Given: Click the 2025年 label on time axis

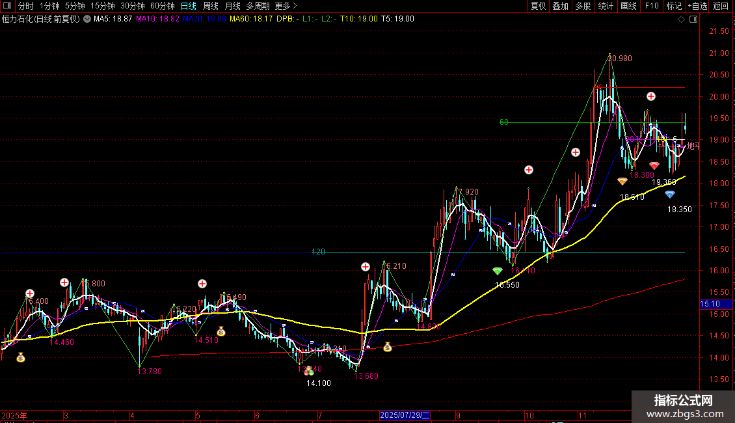Looking at the screenshot, I should (x=14, y=415).
